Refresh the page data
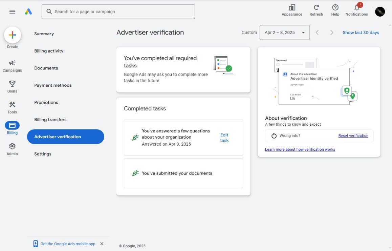Image resolution: width=392 pixels, height=251 pixels. point(316,11)
